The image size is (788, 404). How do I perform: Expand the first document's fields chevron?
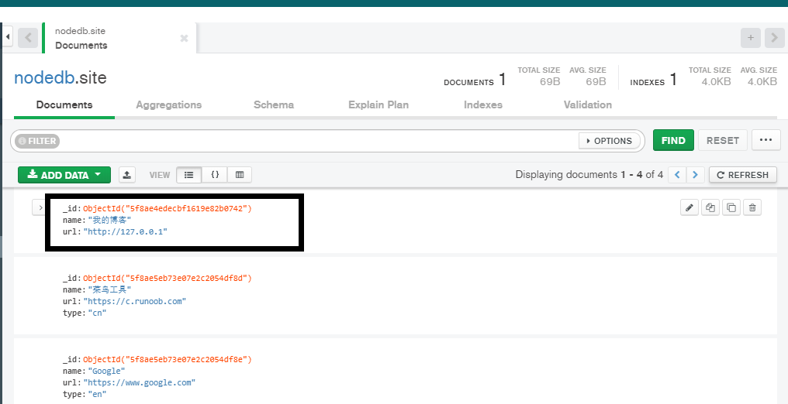(x=40, y=208)
